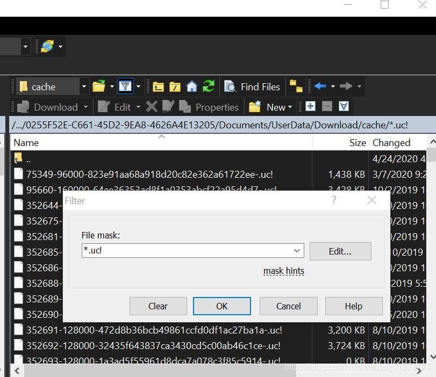Sort by Changed column header
The width and height of the screenshot is (436, 377).
pos(398,143)
